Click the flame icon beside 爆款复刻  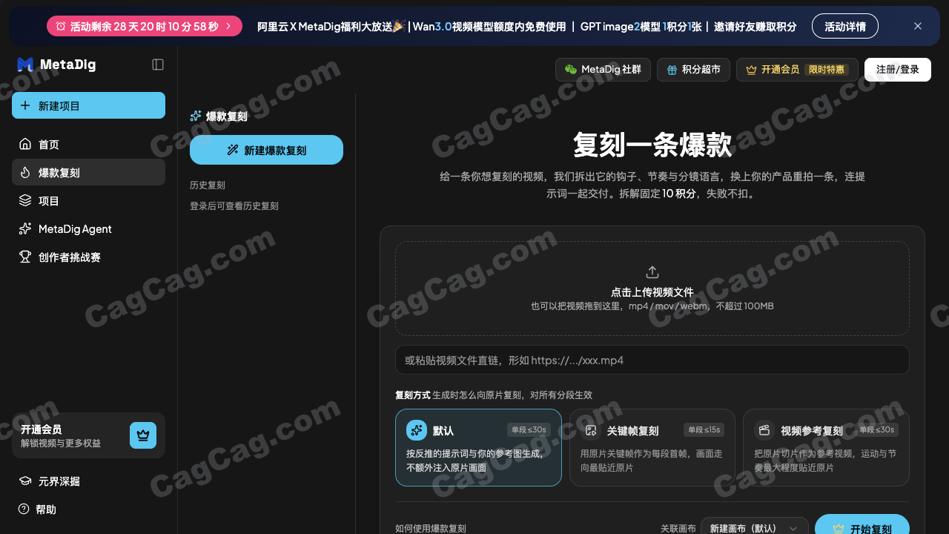[25, 172]
